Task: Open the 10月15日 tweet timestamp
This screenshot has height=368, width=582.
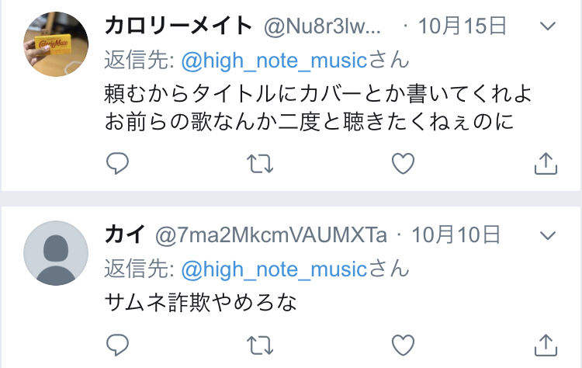Action: coord(462,26)
